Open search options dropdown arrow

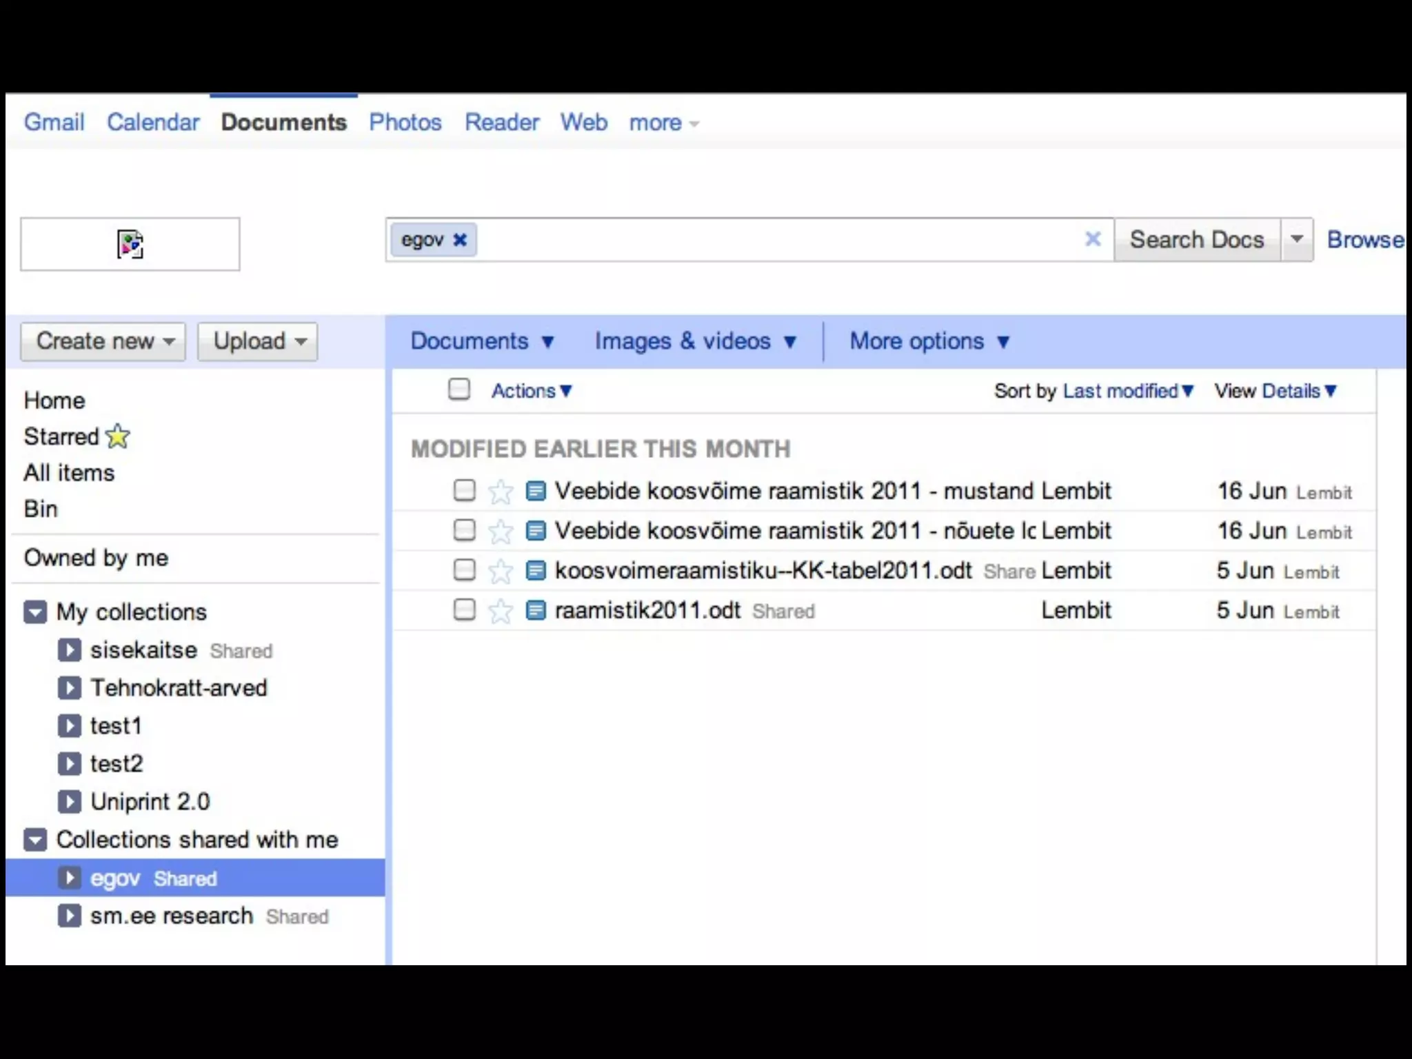1297,239
